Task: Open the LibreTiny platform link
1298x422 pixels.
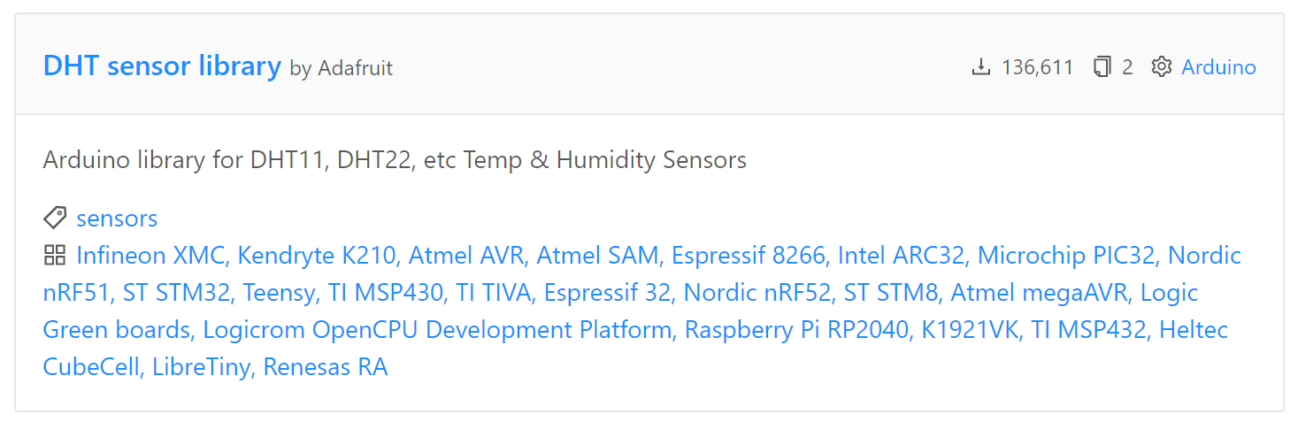Action: pyautogui.click(x=201, y=367)
